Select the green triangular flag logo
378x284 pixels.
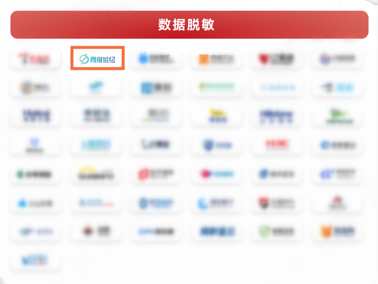point(337,116)
